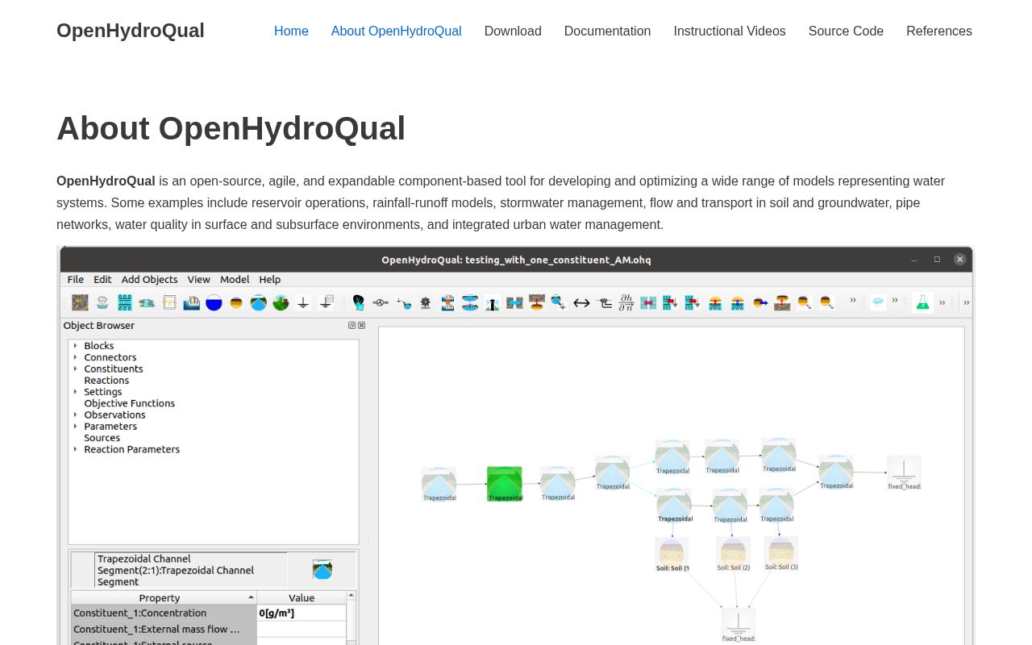Open the Documentation link
Image resolution: width=1032 pixels, height=645 pixels.
point(607,31)
